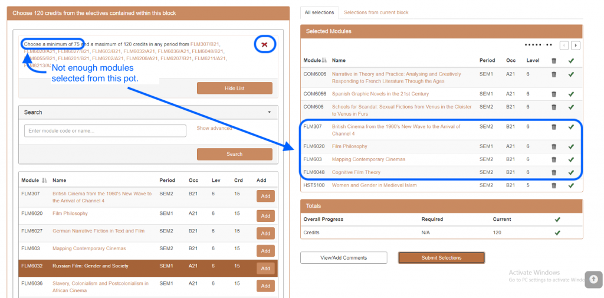Screen dimensions: 604x298
Task: Remove FLM6020 Film Philosophy via trash icon
Action: click(x=553, y=146)
